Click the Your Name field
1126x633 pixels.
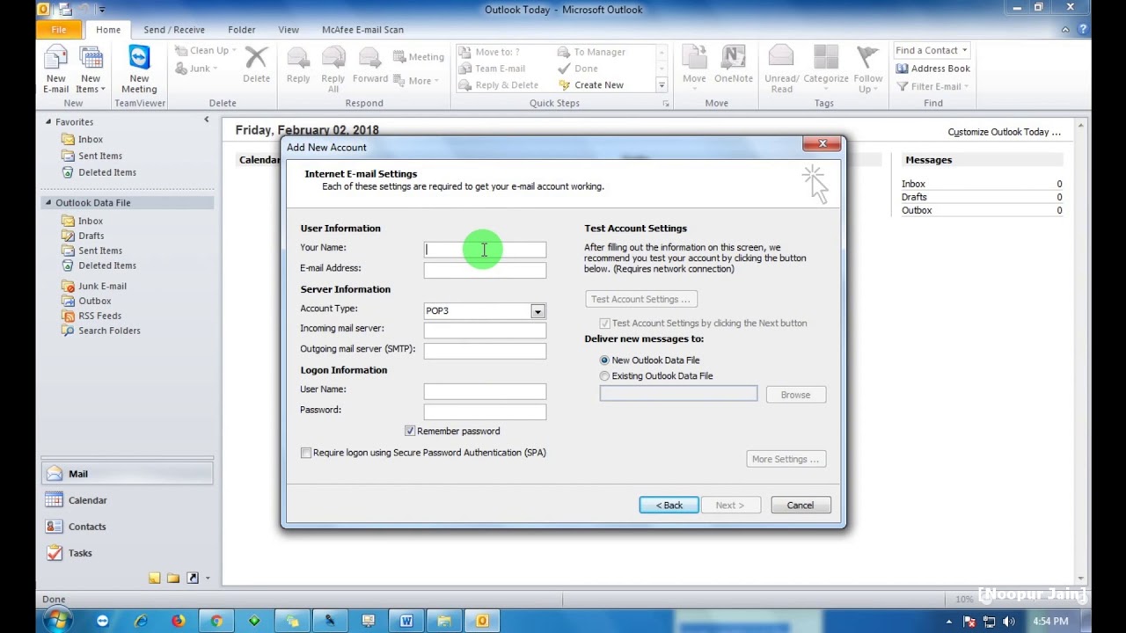coord(485,250)
